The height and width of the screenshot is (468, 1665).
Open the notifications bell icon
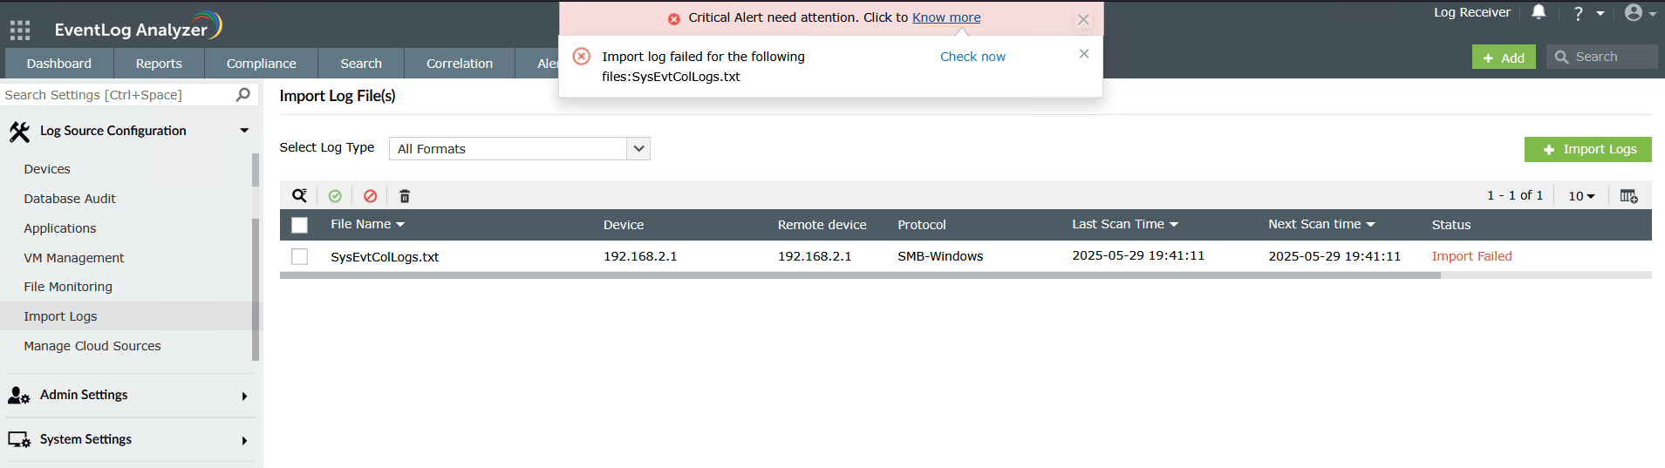[1539, 12]
